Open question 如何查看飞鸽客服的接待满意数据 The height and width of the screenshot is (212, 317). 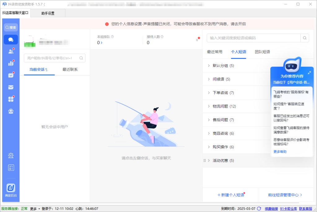(291, 130)
